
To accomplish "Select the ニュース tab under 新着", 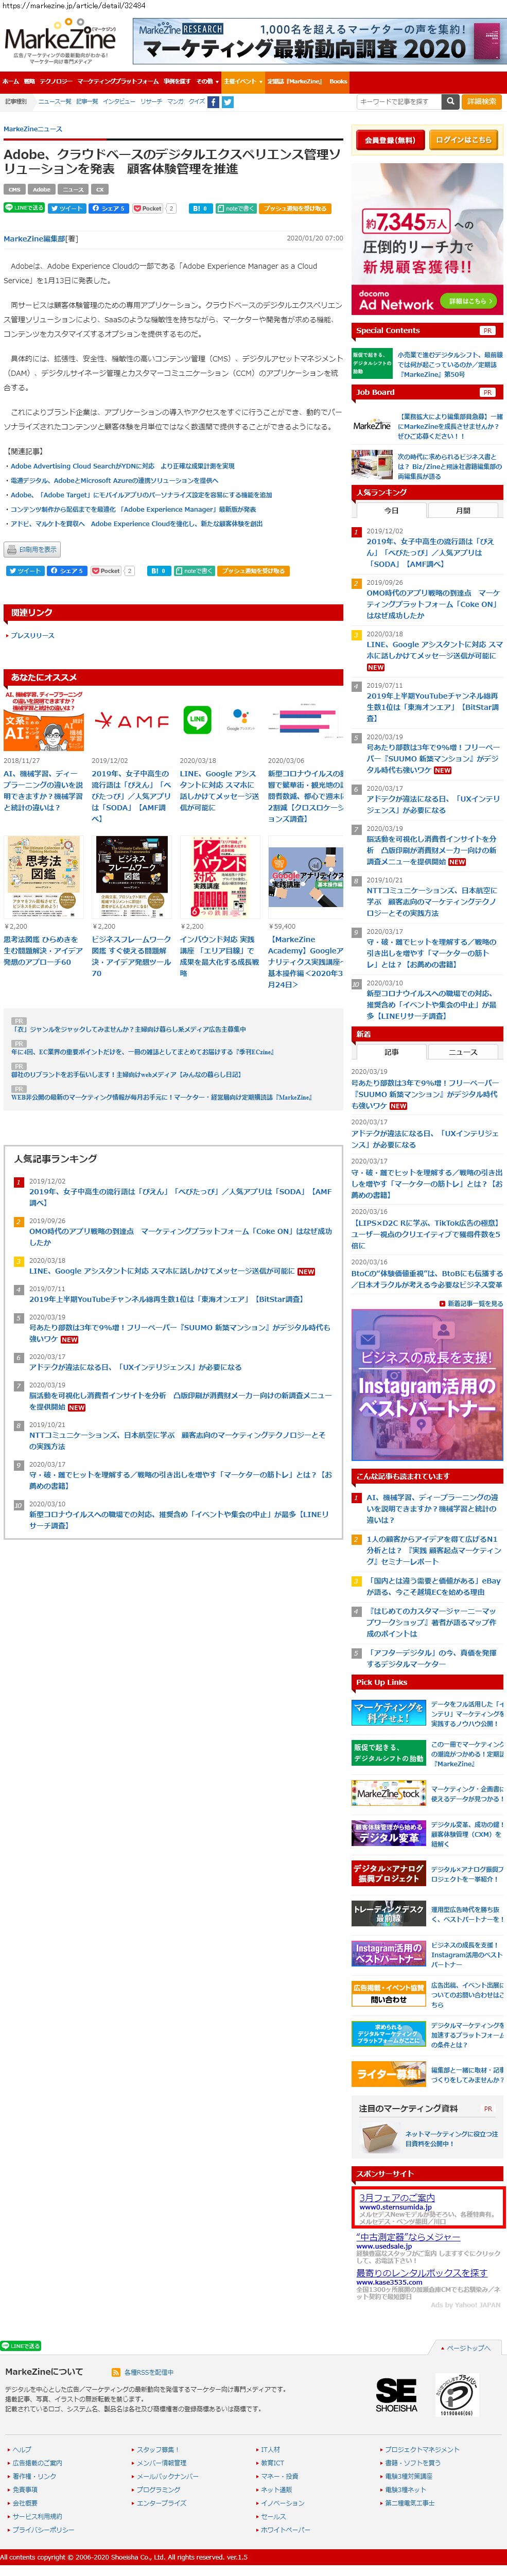I will pyautogui.click(x=463, y=1052).
